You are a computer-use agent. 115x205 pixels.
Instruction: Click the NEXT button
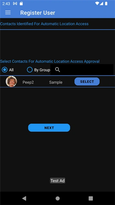click(x=49, y=128)
